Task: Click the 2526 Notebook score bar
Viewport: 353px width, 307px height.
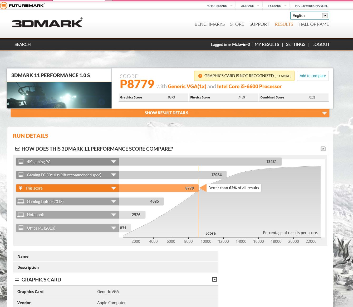Action: click(x=132, y=215)
